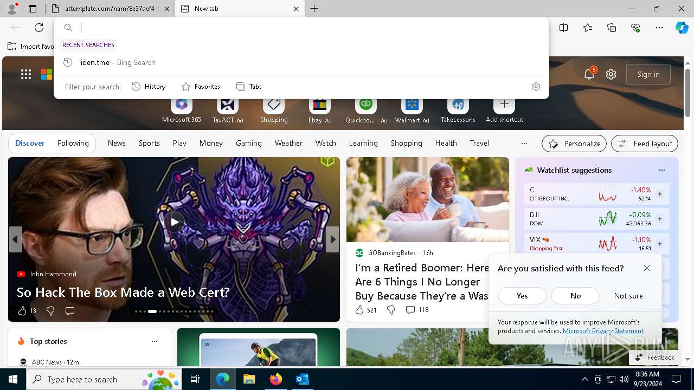Add a new browser tab with plus icon
694x390 pixels.
pos(314,9)
